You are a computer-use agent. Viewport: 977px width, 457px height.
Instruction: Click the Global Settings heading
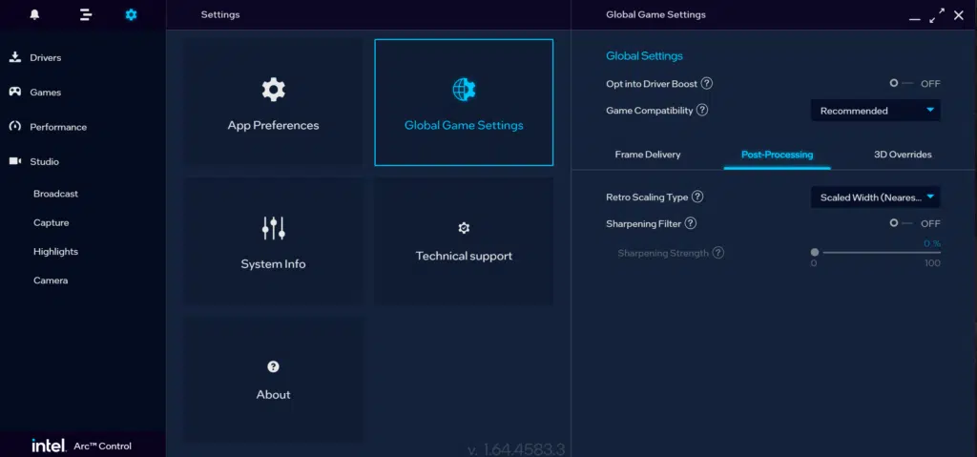[644, 56]
